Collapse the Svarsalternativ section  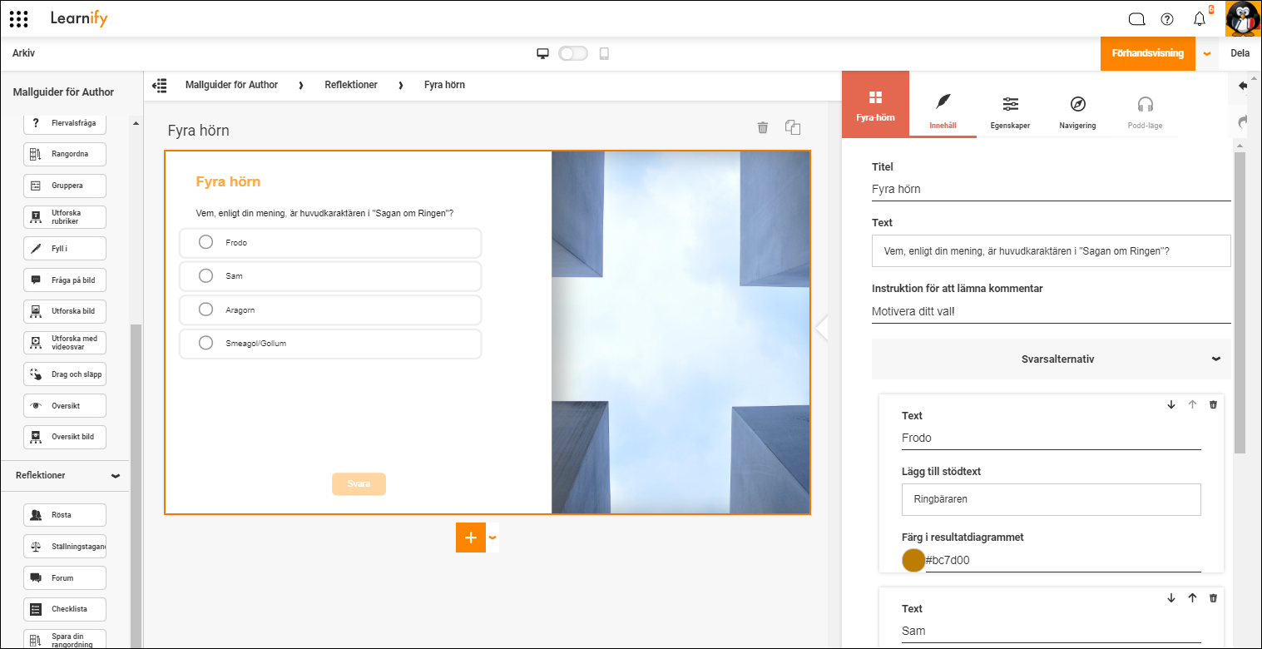pyautogui.click(x=1215, y=359)
